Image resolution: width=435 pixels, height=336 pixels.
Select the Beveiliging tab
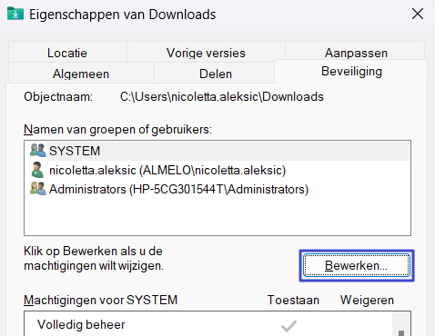[351, 72]
